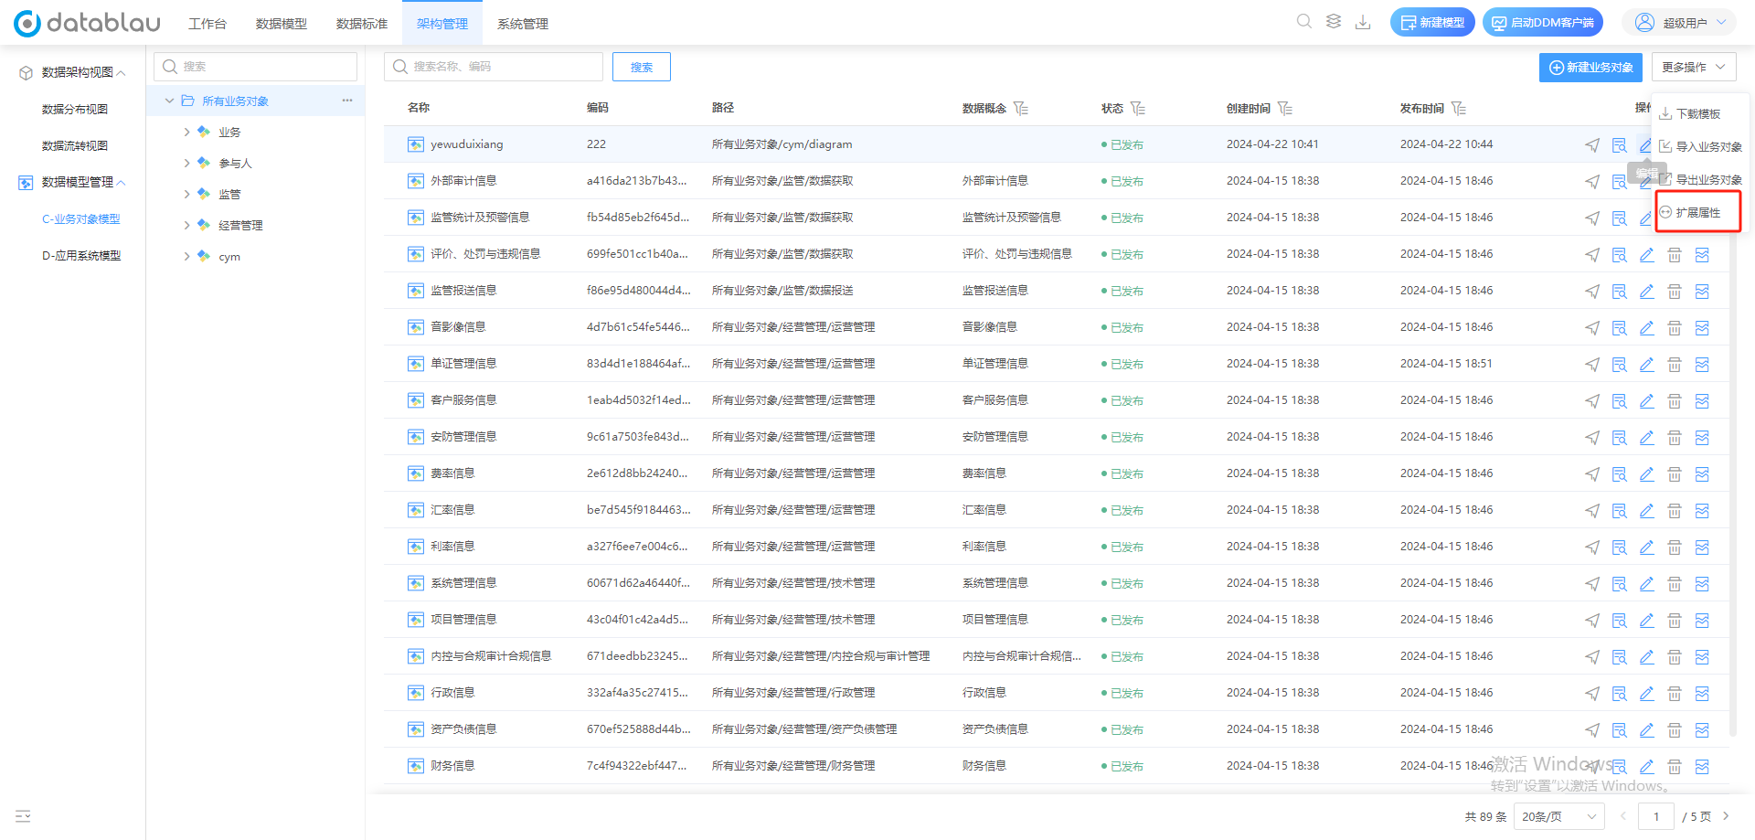Click paper-plane icon in 单证管理信息 row
This screenshot has height=840, width=1755.
[1592, 365]
